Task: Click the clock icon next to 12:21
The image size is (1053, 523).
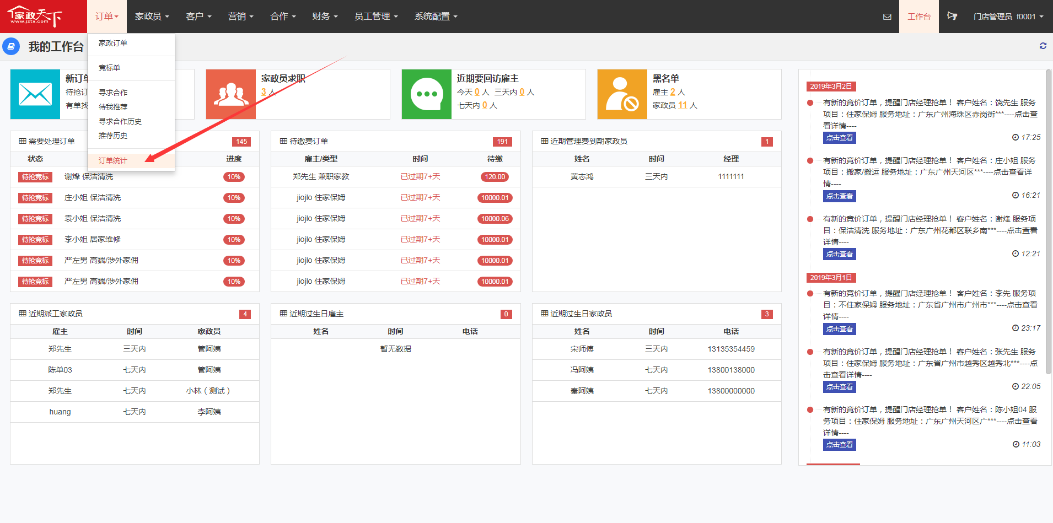Action: 1016,254
